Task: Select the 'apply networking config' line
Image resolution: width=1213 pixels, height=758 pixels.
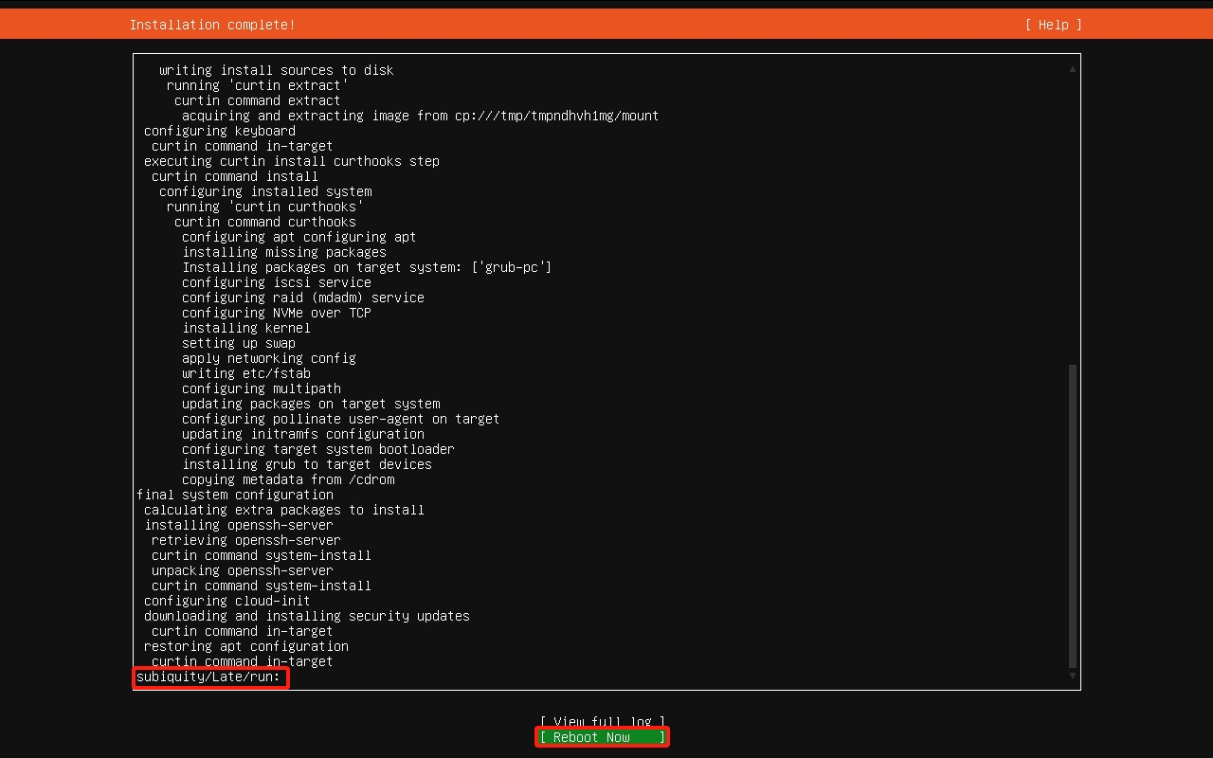Action: point(269,358)
